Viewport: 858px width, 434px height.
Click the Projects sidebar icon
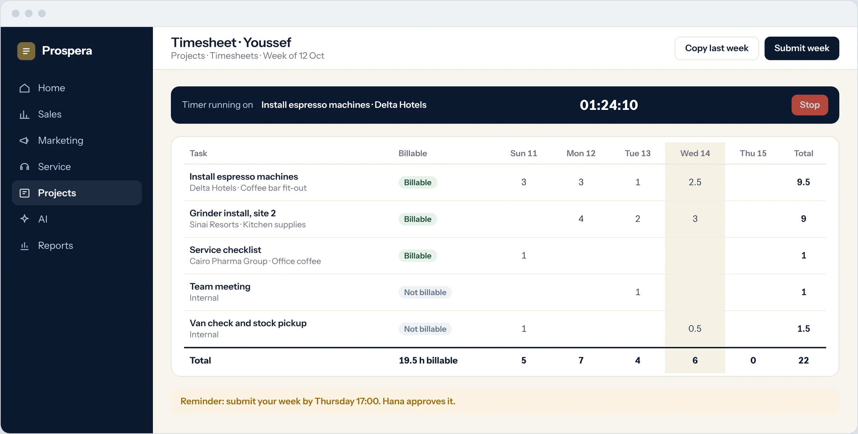(25, 193)
